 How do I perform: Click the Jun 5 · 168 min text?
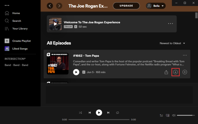click(x=96, y=72)
